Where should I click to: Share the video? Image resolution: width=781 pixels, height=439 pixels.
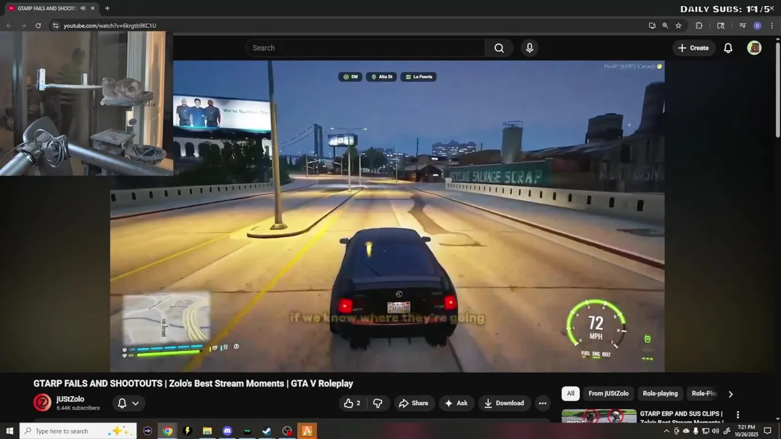pyautogui.click(x=413, y=403)
